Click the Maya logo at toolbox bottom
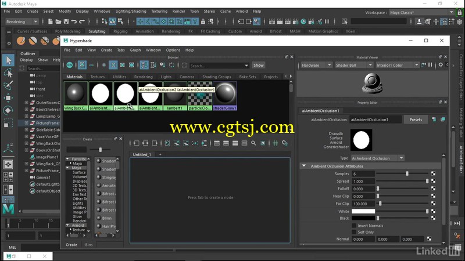465x261 pixels. (x=8, y=209)
